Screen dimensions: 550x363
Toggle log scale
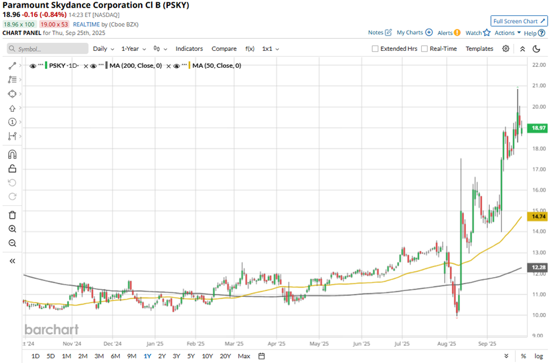tap(539, 356)
